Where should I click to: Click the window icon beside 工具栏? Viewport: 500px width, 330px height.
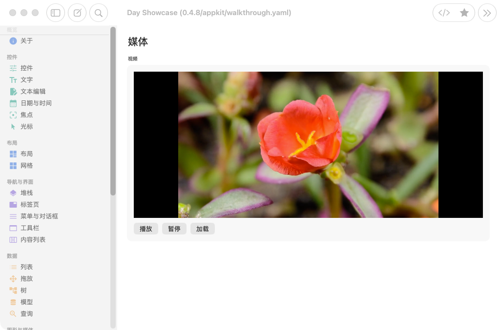[13, 228]
